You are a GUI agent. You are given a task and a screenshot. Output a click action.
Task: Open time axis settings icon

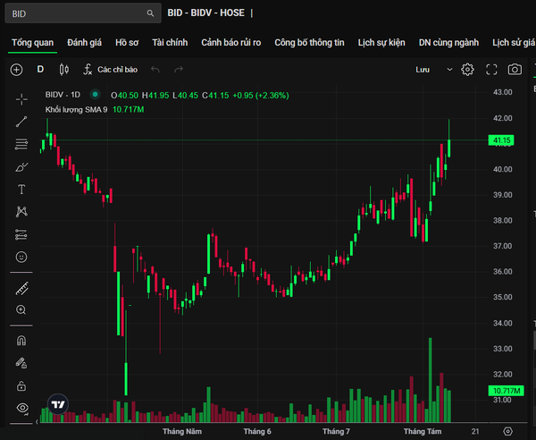click(x=508, y=431)
